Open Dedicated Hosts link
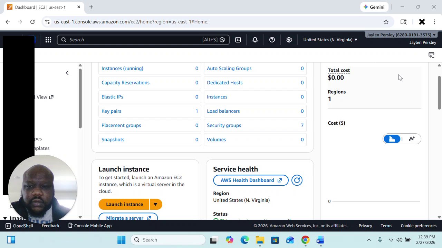The width and height of the screenshot is (442, 248). 224,83
